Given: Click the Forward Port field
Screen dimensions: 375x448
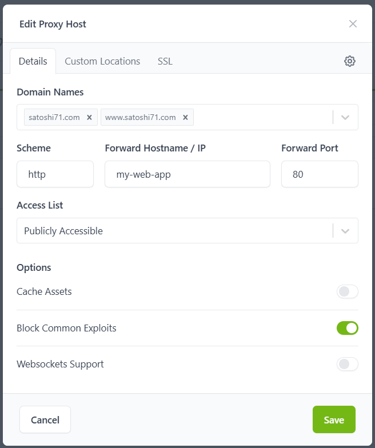Looking at the screenshot, I should tap(320, 174).
